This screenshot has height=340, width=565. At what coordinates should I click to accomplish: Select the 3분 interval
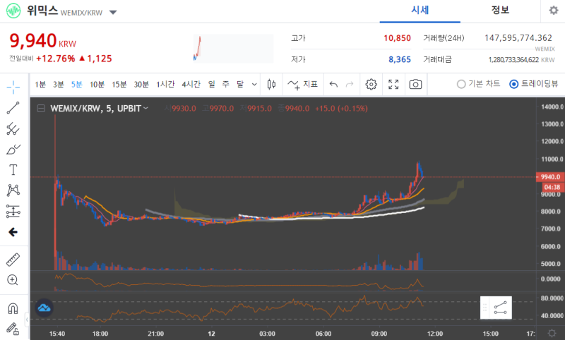pos(59,85)
